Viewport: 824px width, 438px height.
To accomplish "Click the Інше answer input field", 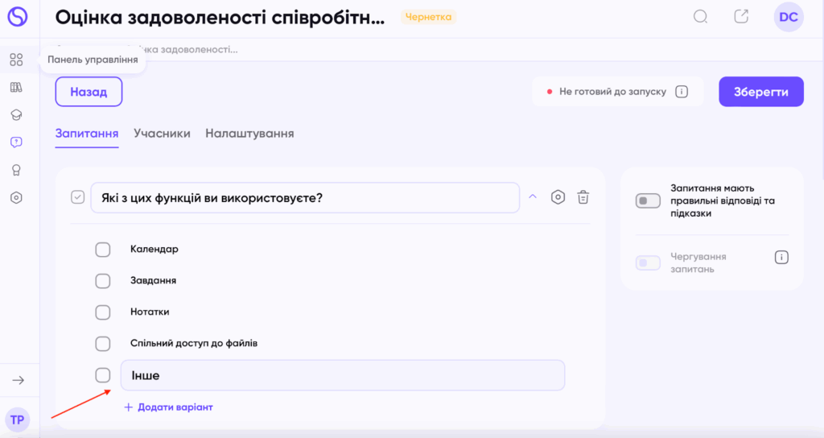I will (x=342, y=375).
